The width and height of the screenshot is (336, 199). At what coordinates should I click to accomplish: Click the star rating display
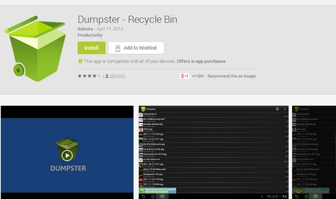point(89,76)
